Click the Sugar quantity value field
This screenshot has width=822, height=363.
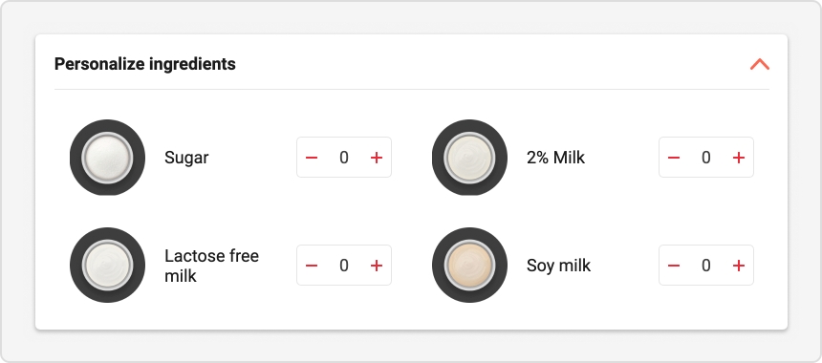point(344,158)
